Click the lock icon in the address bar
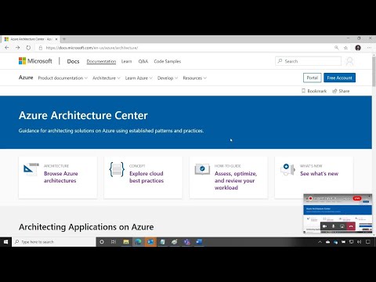 click(41, 48)
